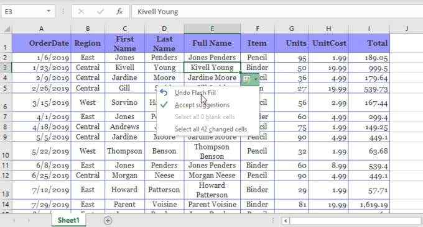Select row 13 header

pos(6,190)
